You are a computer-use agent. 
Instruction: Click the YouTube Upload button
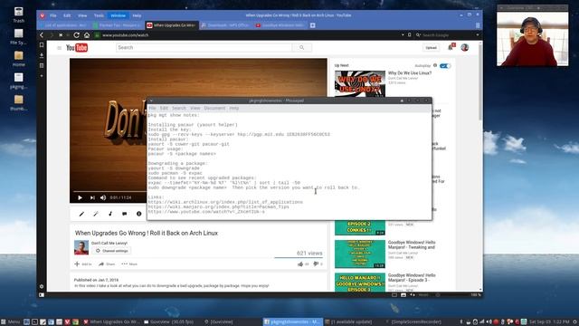431,48
